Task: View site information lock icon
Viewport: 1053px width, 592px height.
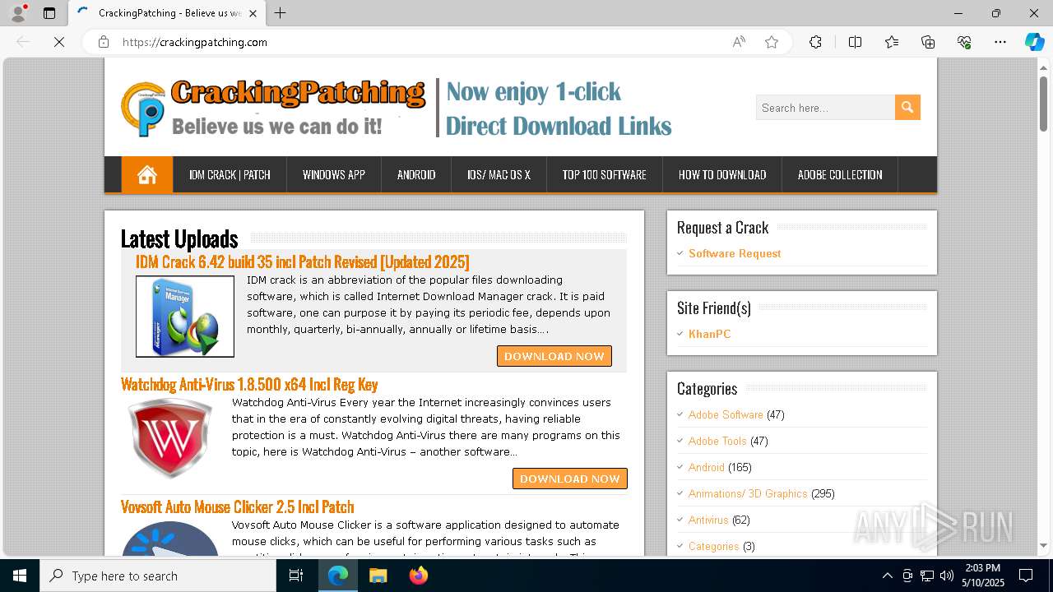Action: pos(104,42)
